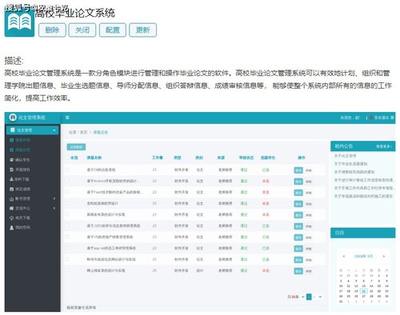Screen dimensions: 400x315
Task: Click the calendar month title 2019年 3月
Action: (x=363, y=256)
